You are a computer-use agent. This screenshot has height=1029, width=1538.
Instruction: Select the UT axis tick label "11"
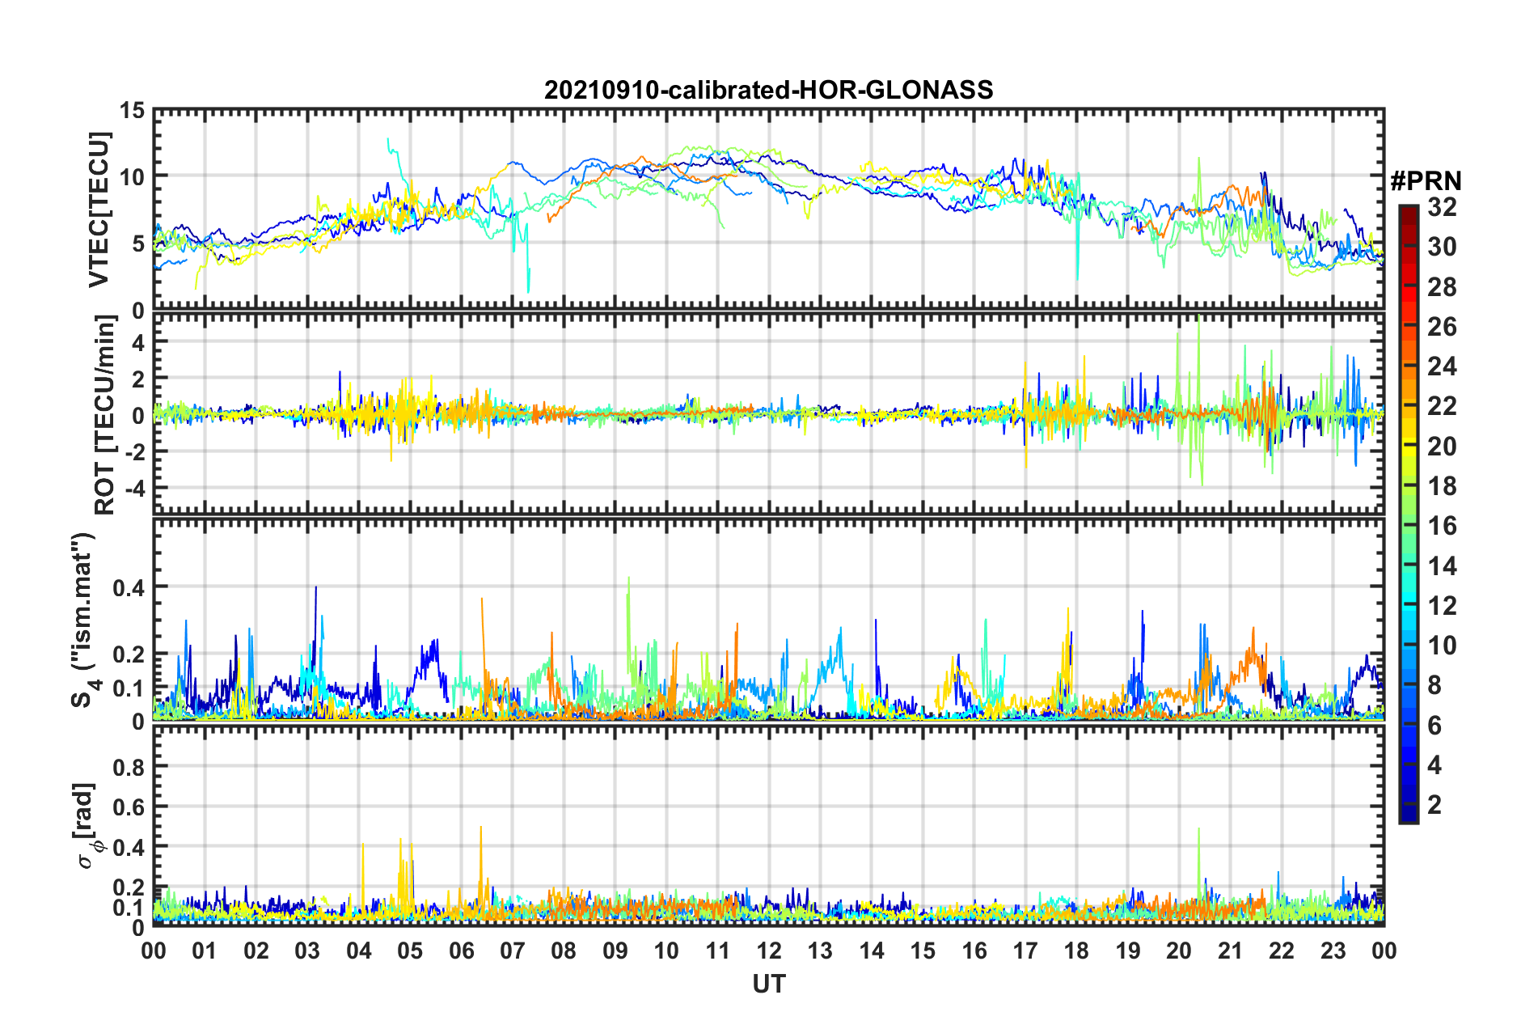point(718,951)
